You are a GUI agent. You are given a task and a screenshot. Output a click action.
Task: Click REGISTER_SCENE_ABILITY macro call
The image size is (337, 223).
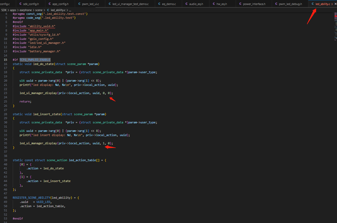pos(46,198)
